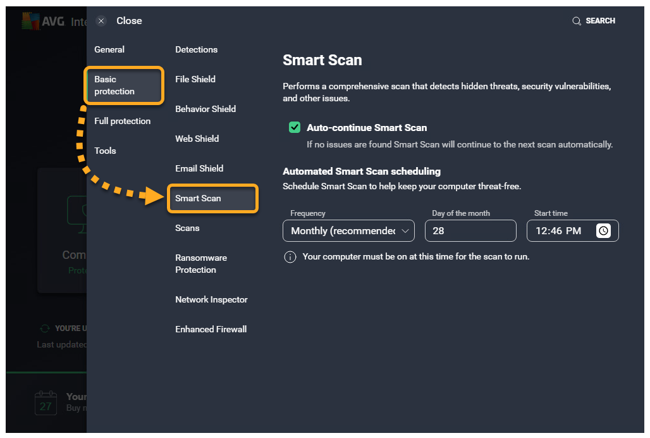The image size is (650, 438).
Task: Open the Start time clock picker
Action: 604,231
